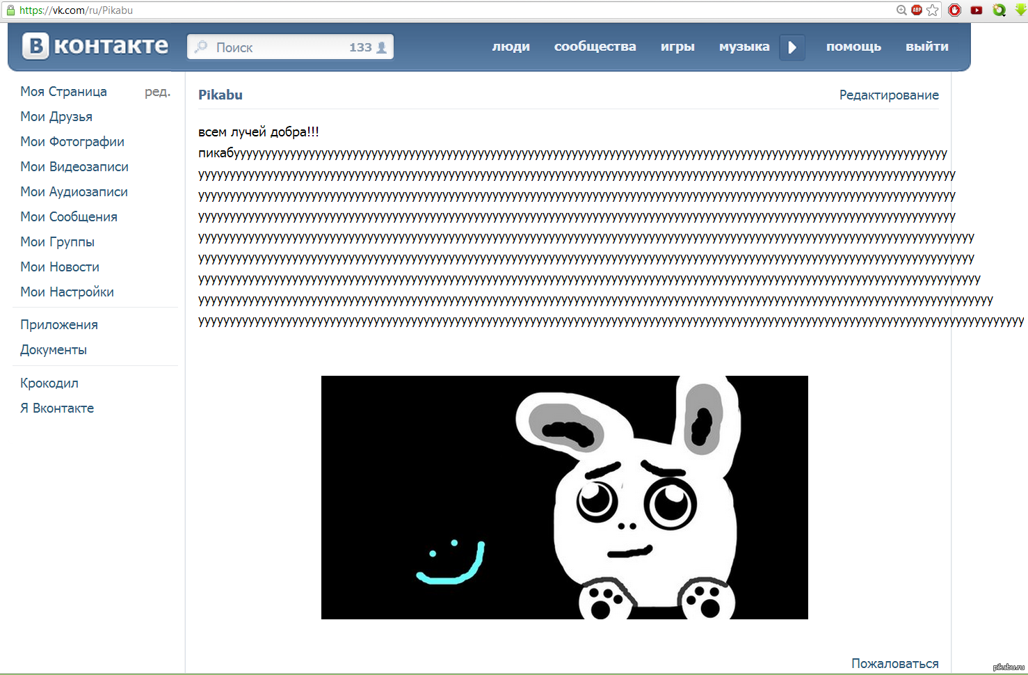Click выйти to log out
Viewport: 1028px width, 675px height.
(x=927, y=47)
